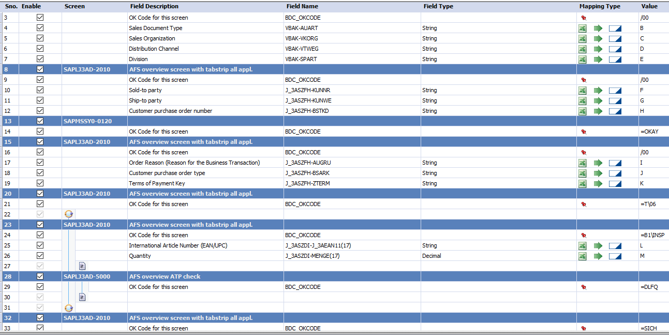Uncheck Enable for Sales Document Type row

click(x=40, y=28)
